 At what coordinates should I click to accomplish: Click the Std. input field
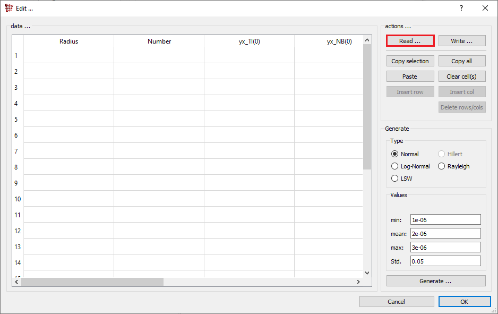[x=445, y=261]
